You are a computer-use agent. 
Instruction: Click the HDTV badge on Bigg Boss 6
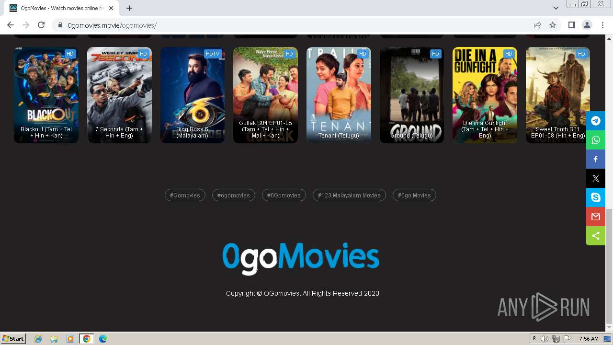[212, 54]
